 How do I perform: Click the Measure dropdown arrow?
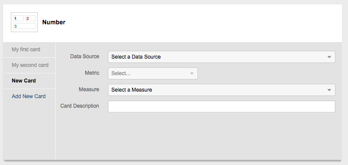pos(329,90)
